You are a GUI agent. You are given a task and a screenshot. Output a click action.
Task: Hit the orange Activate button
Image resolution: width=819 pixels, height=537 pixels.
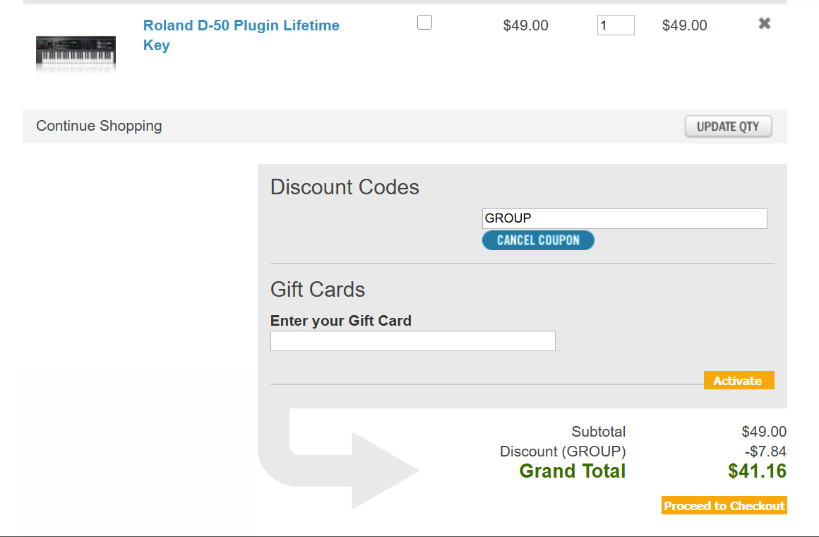tap(739, 380)
